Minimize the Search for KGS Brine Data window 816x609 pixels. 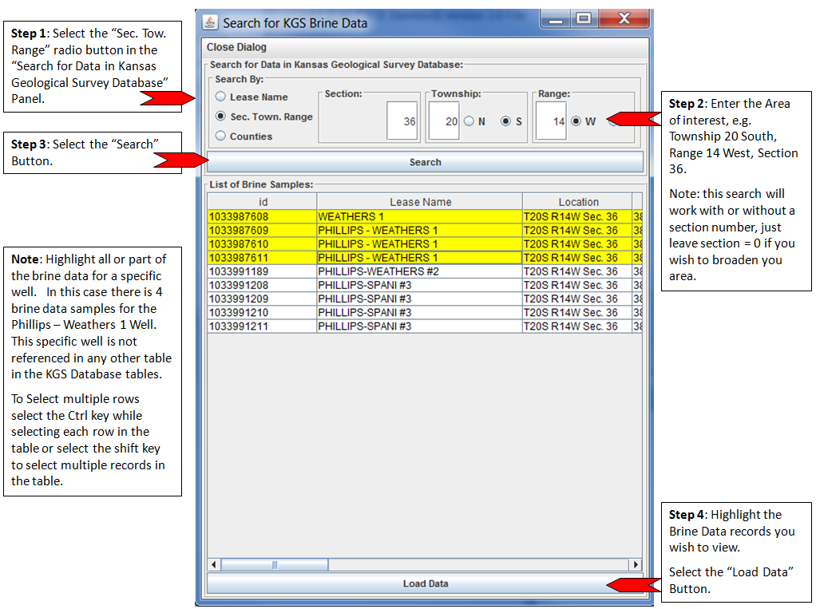pos(556,20)
